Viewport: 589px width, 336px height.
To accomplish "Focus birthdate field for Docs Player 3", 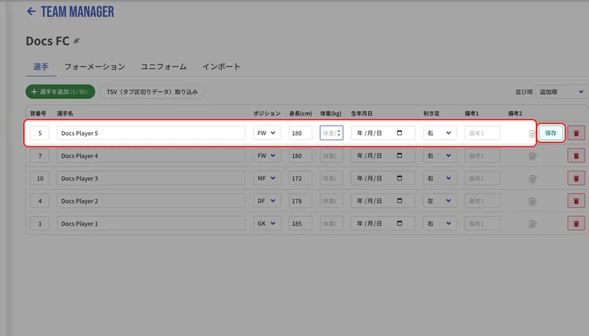I will [383, 179].
